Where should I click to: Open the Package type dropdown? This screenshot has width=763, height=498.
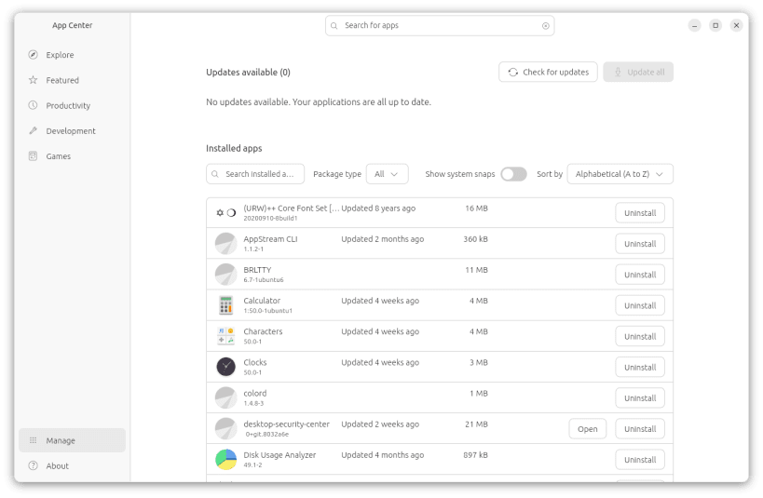pyautogui.click(x=387, y=174)
